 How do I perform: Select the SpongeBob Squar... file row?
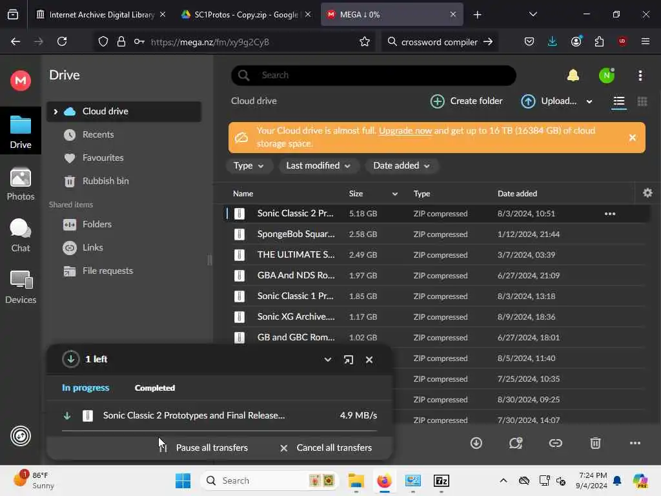436,234
